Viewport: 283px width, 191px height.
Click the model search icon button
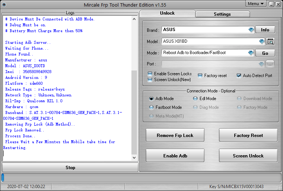click(270, 41)
